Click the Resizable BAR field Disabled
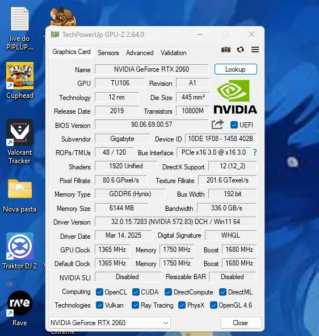The width and height of the screenshot is (319, 336). pyautogui.click(x=232, y=277)
